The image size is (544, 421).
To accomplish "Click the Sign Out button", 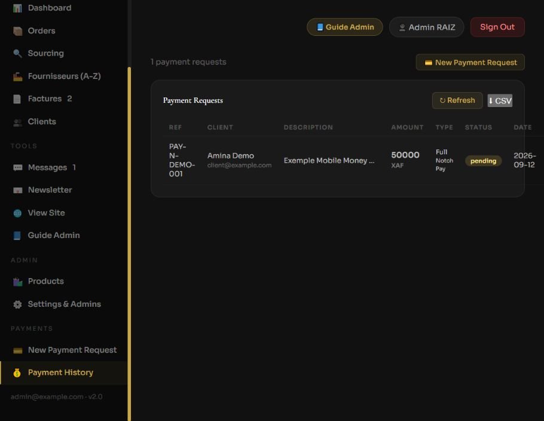I will [497, 27].
